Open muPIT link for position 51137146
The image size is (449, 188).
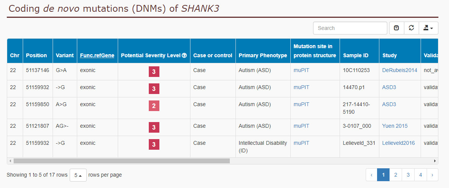coord(301,70)
